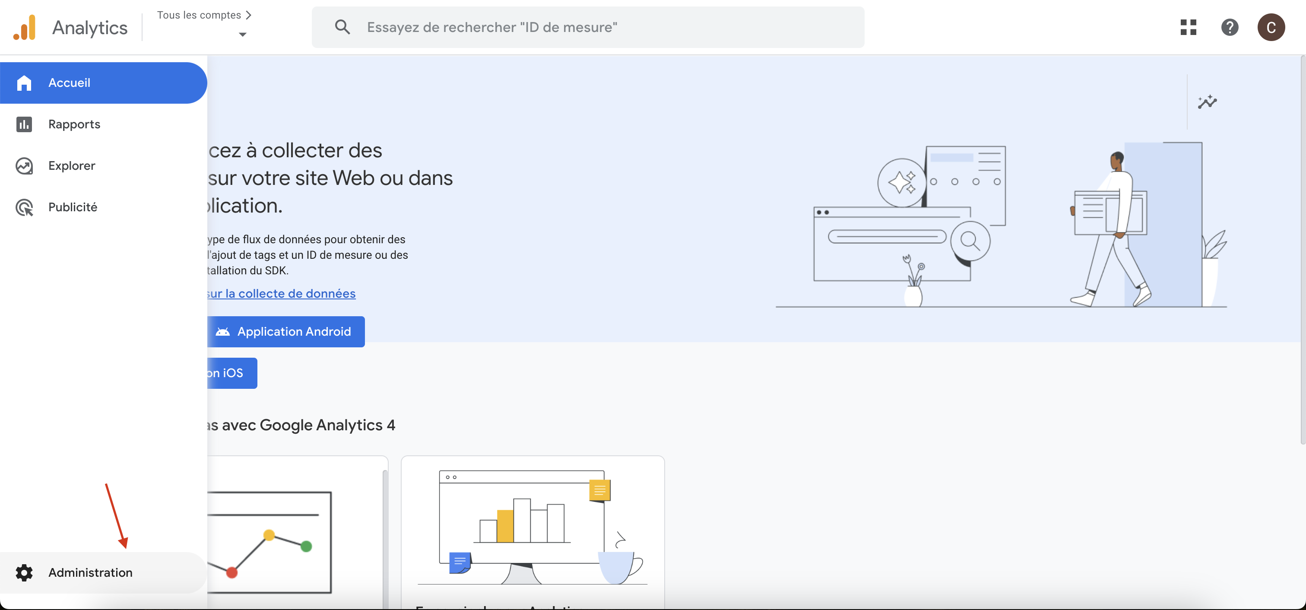Open the Help question mark icon
The image size is (1306, 610).
tap(1230, 27)
